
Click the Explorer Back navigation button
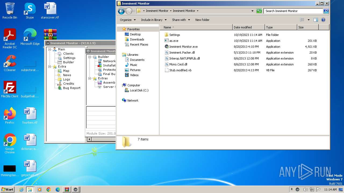point(121,11)
